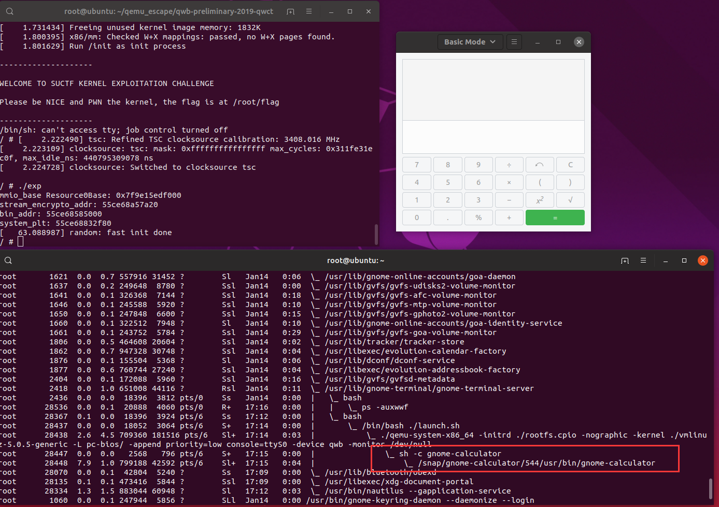Click the bottom terminal's scrollbar thumb
The height and width of the screenshot is (507, 719).
pyautogui.click(x=711, y=488)
